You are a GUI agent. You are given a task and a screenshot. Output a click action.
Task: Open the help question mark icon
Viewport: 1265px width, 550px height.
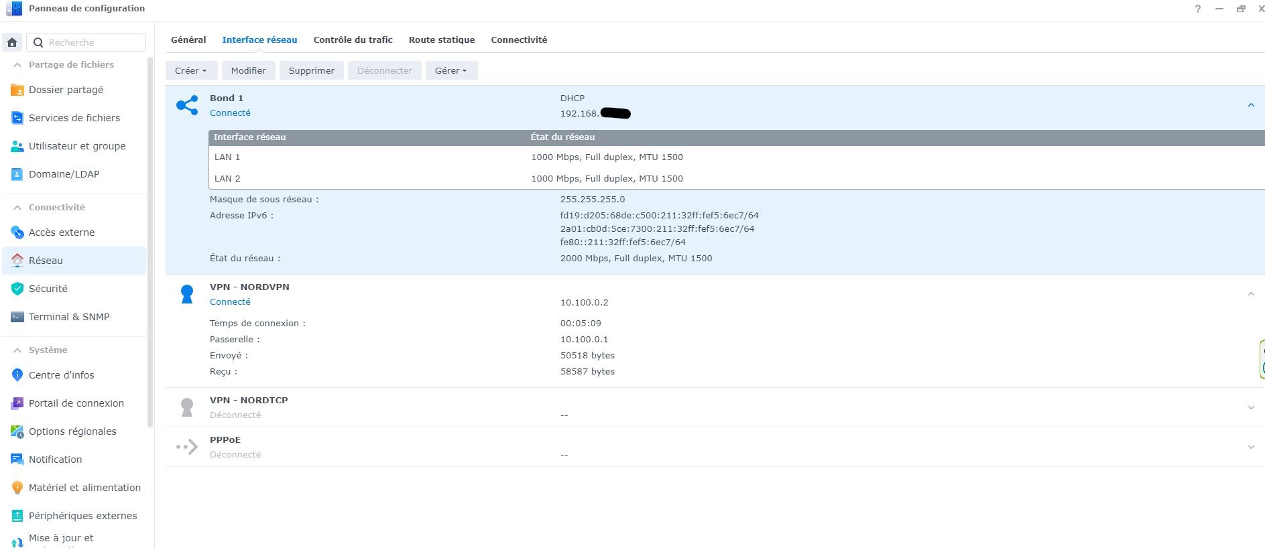1197,9
